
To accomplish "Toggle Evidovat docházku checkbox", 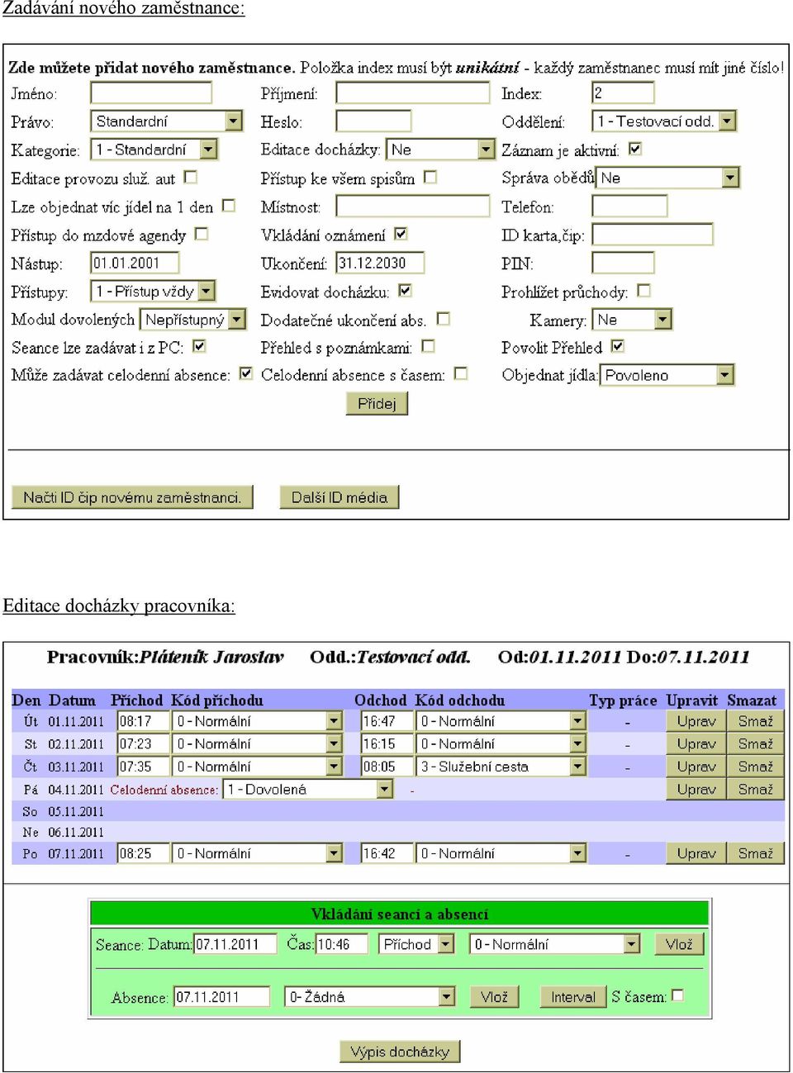I will [x=405, y=290].
